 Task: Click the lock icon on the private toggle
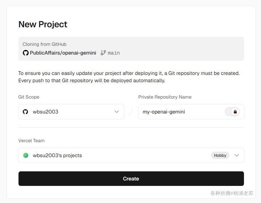235,112
